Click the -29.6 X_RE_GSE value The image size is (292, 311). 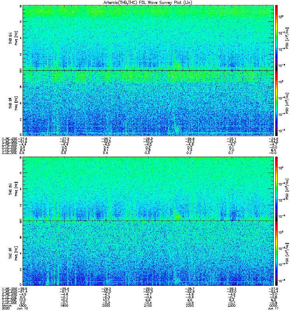tap(64, 289)
